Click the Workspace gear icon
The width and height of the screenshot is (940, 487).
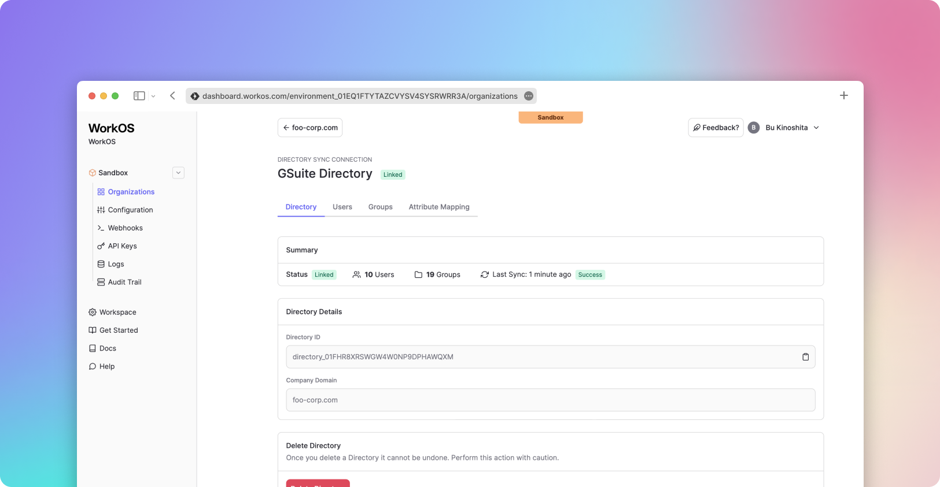click(x=92, y=312)
